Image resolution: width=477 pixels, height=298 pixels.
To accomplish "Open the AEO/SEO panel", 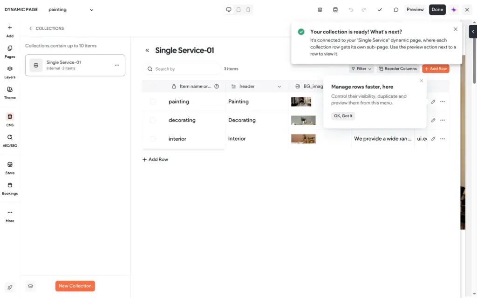I will [x=10, y=141].
